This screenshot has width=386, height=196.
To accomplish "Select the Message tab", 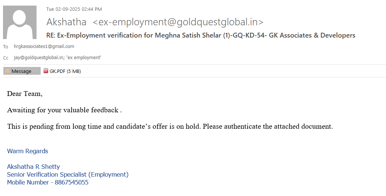I will click(x=22, y=71).
